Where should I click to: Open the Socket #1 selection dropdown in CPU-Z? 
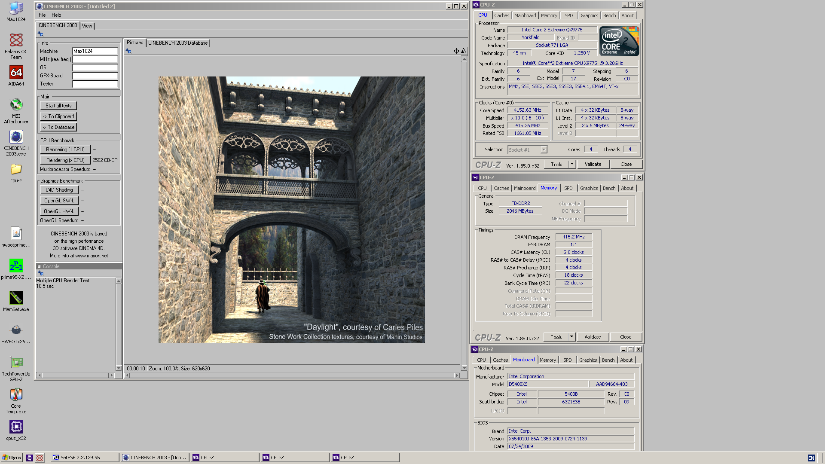(x=544, y=150)
